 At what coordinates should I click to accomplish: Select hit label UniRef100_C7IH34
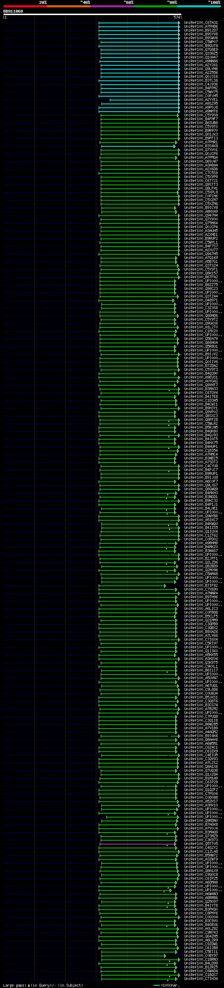[201, 979]
